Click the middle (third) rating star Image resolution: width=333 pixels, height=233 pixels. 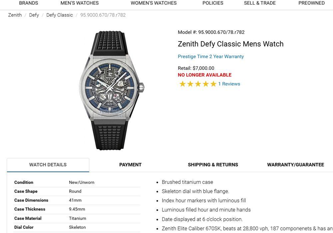click(x=198, y=84)
